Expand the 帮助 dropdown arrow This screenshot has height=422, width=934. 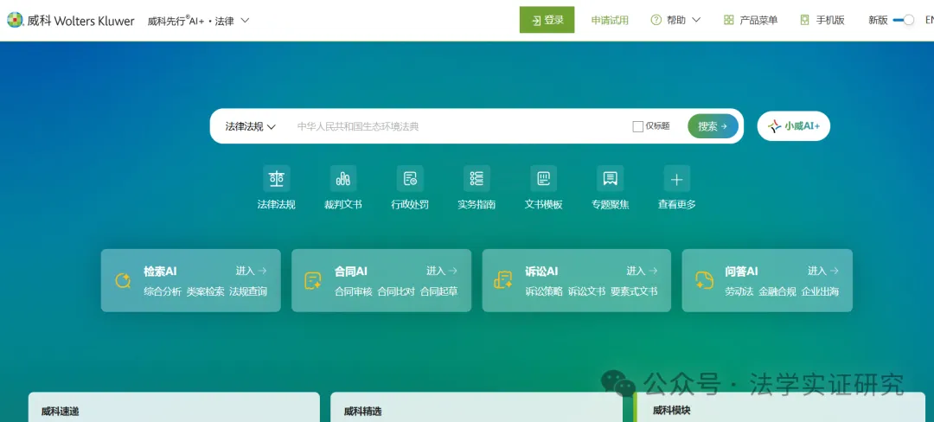coord(695,20)
